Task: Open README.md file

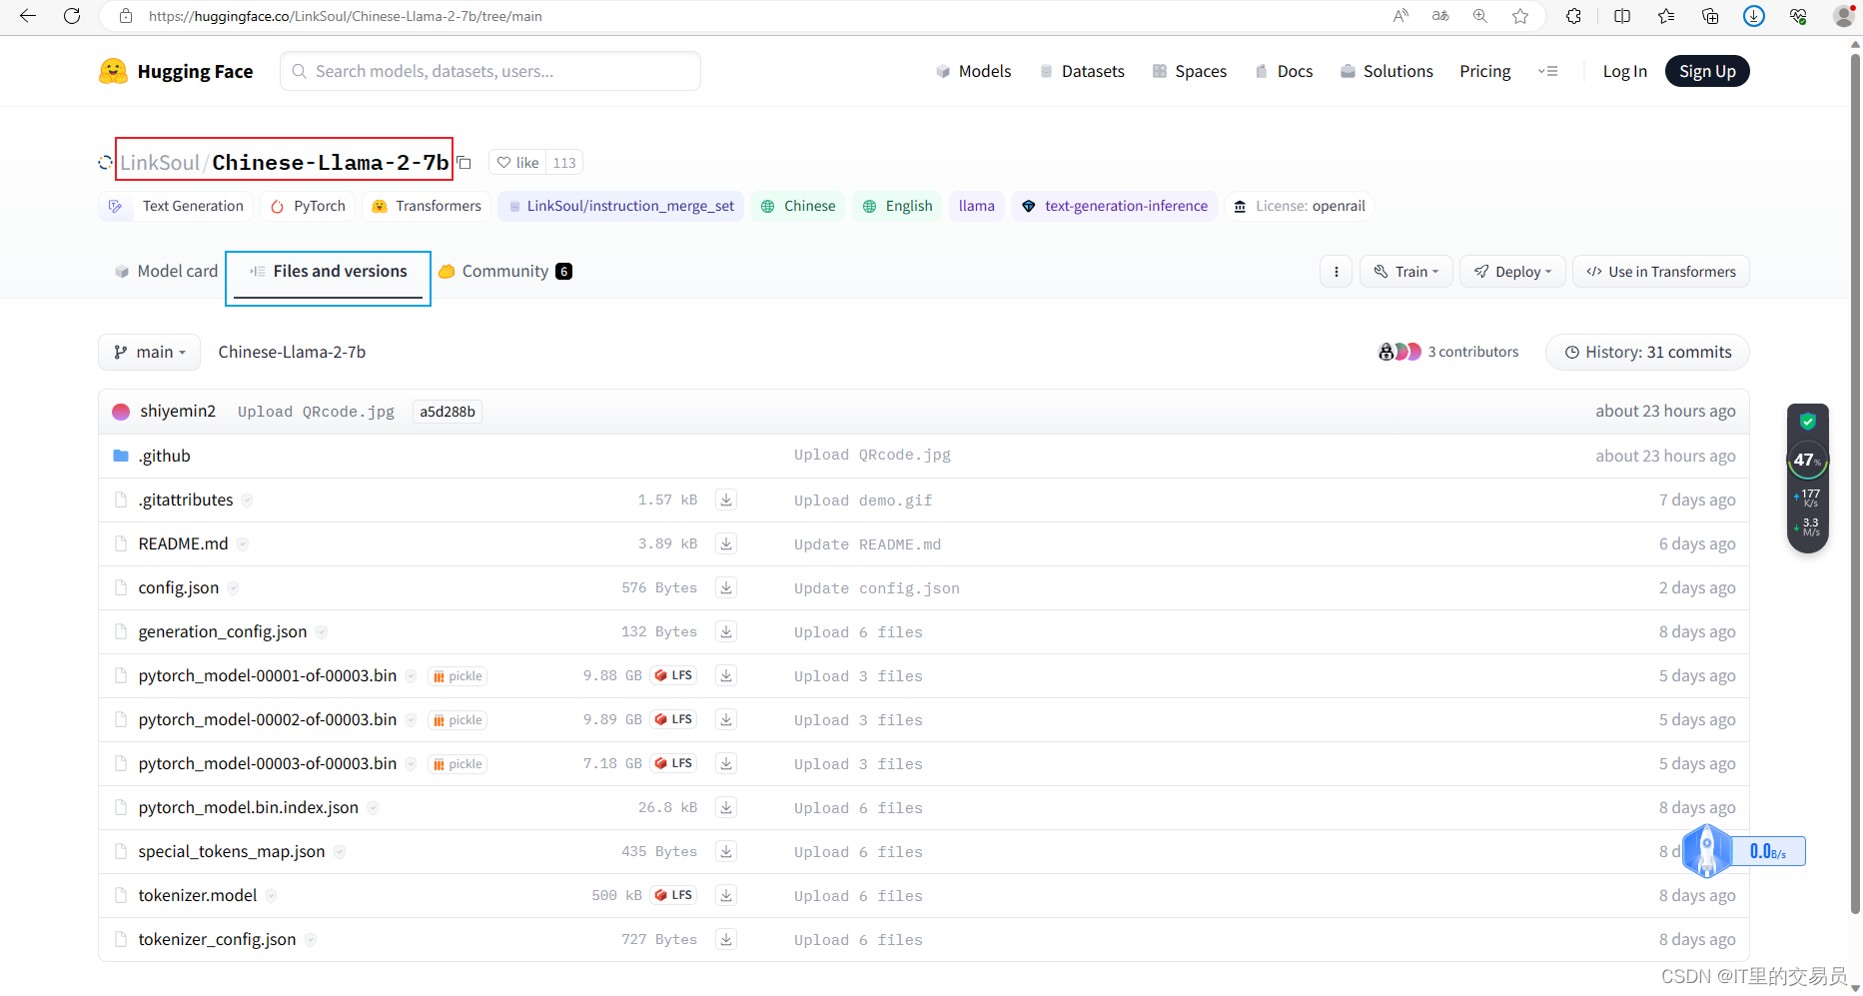Action: tap(183, 543)
